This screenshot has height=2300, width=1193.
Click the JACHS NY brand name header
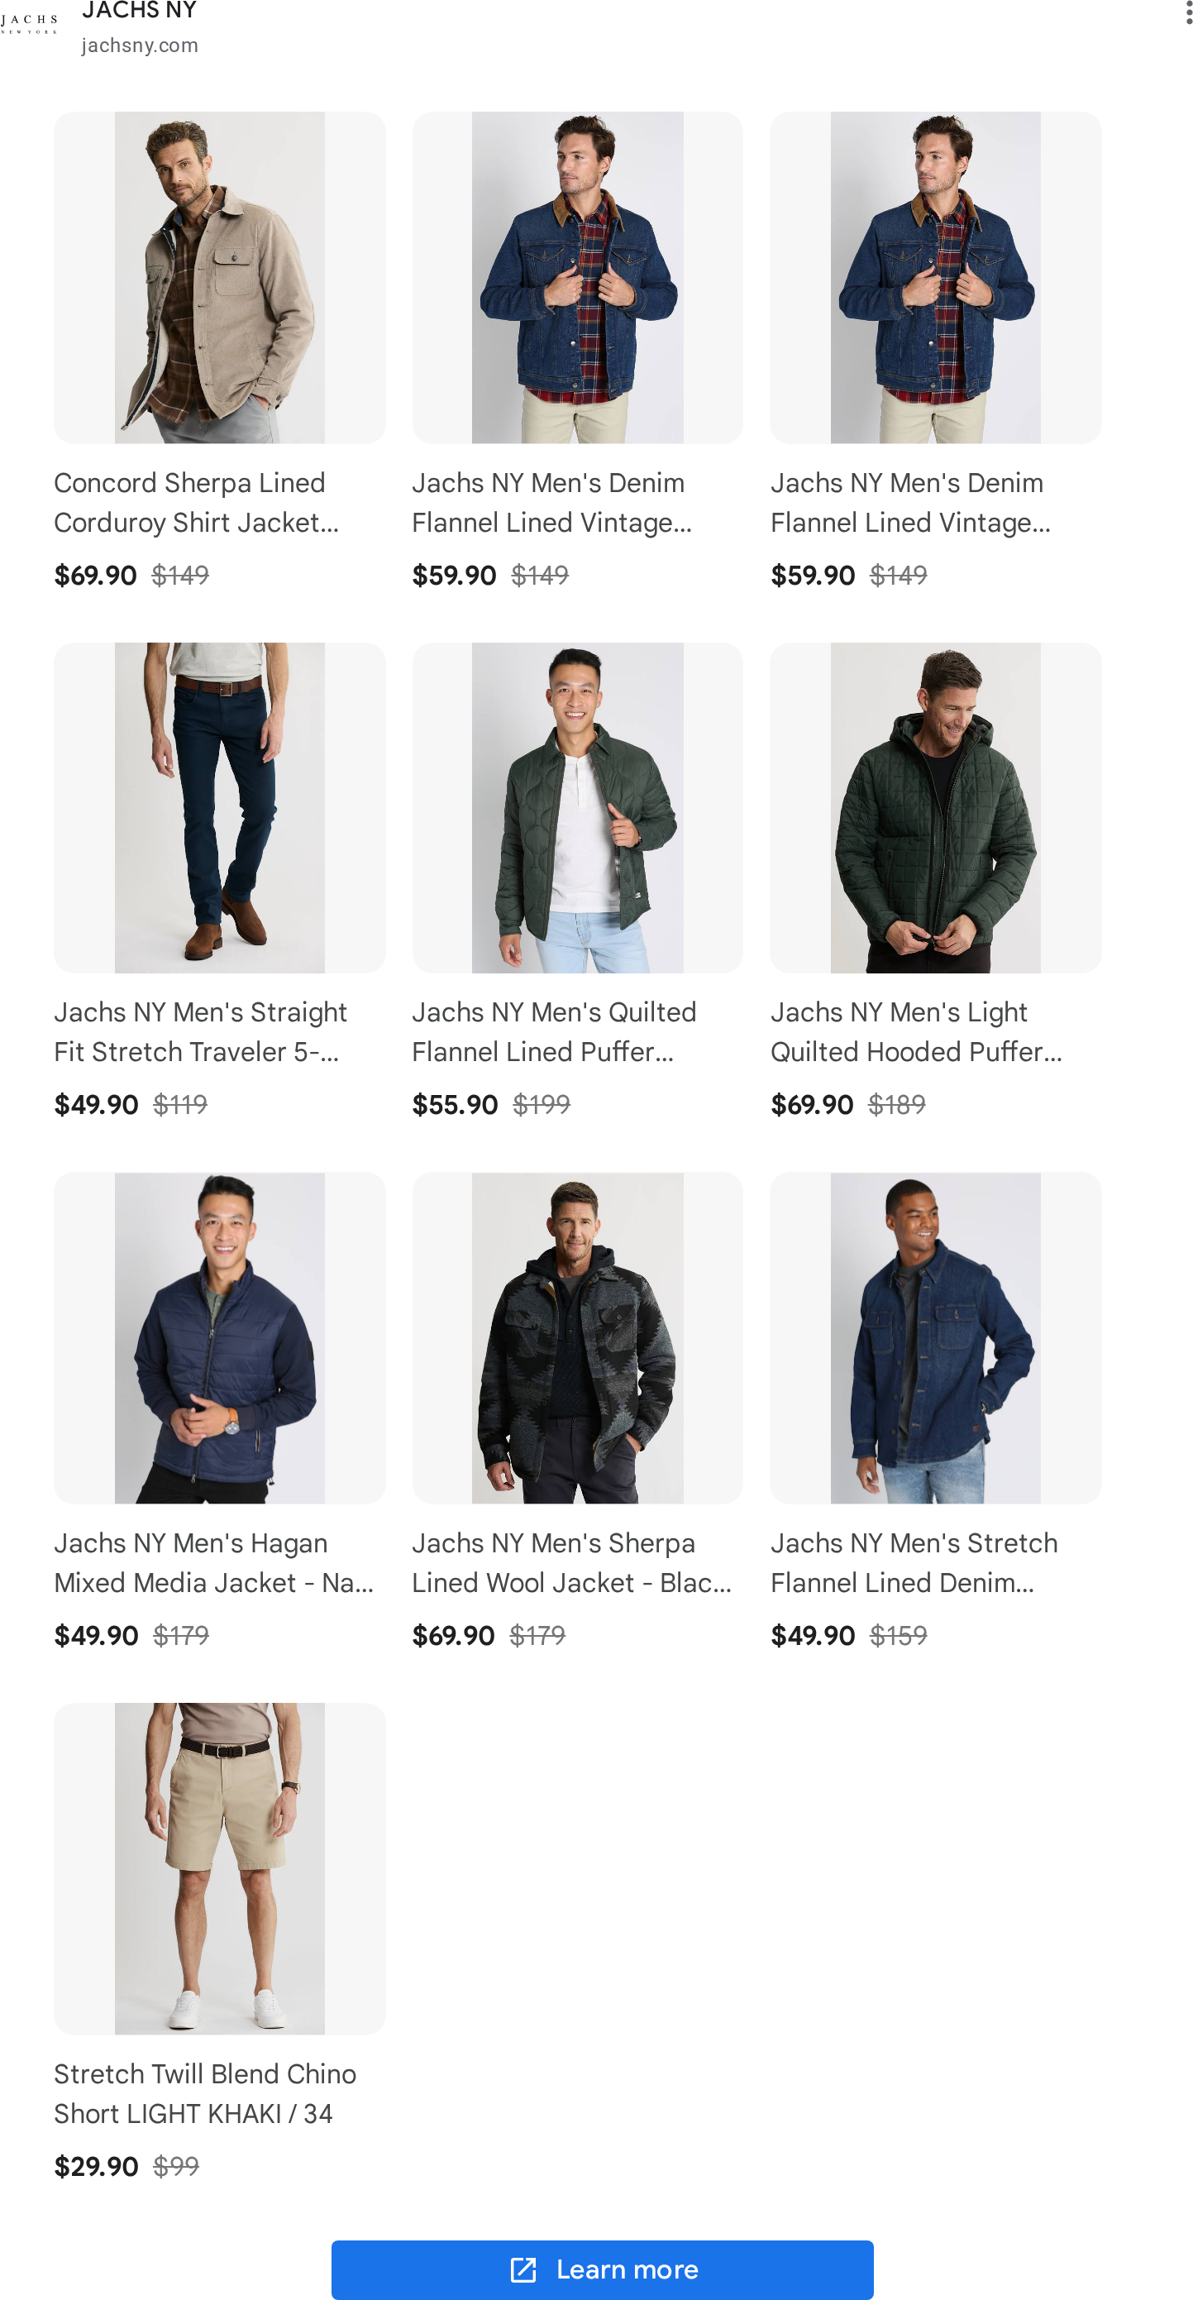[x=139, y=11]
